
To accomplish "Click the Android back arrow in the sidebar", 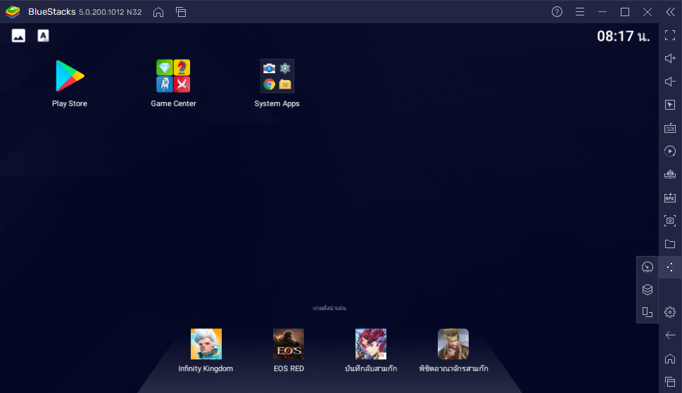I will click(x=670, y=335).
